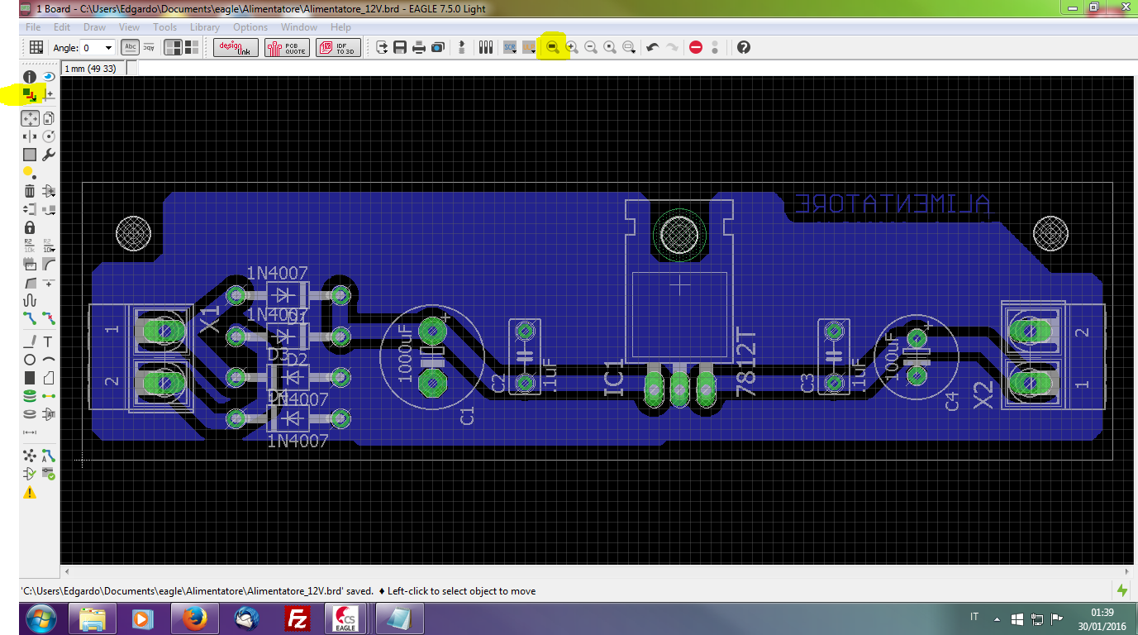Screen dimensions: 1138x635
Task: Open the File menu
Action: pyautogui.click(x=33, y=27)
